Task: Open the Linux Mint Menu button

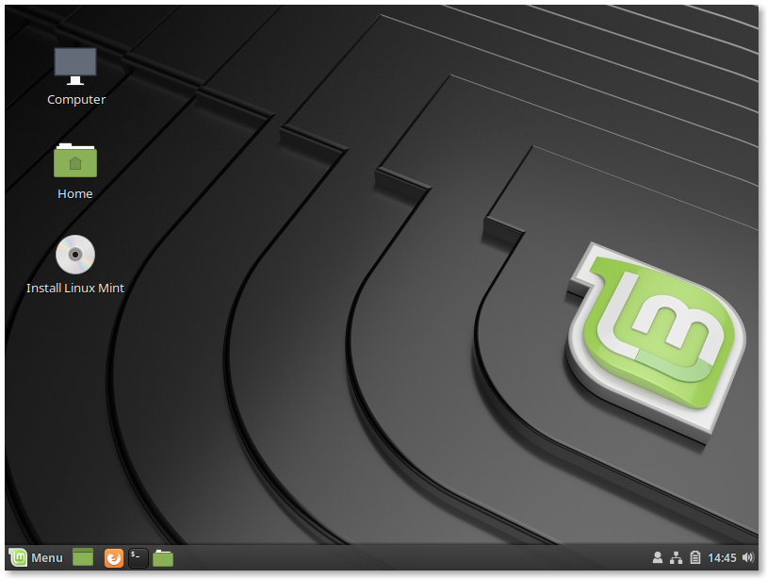Action: click(36, 557)
